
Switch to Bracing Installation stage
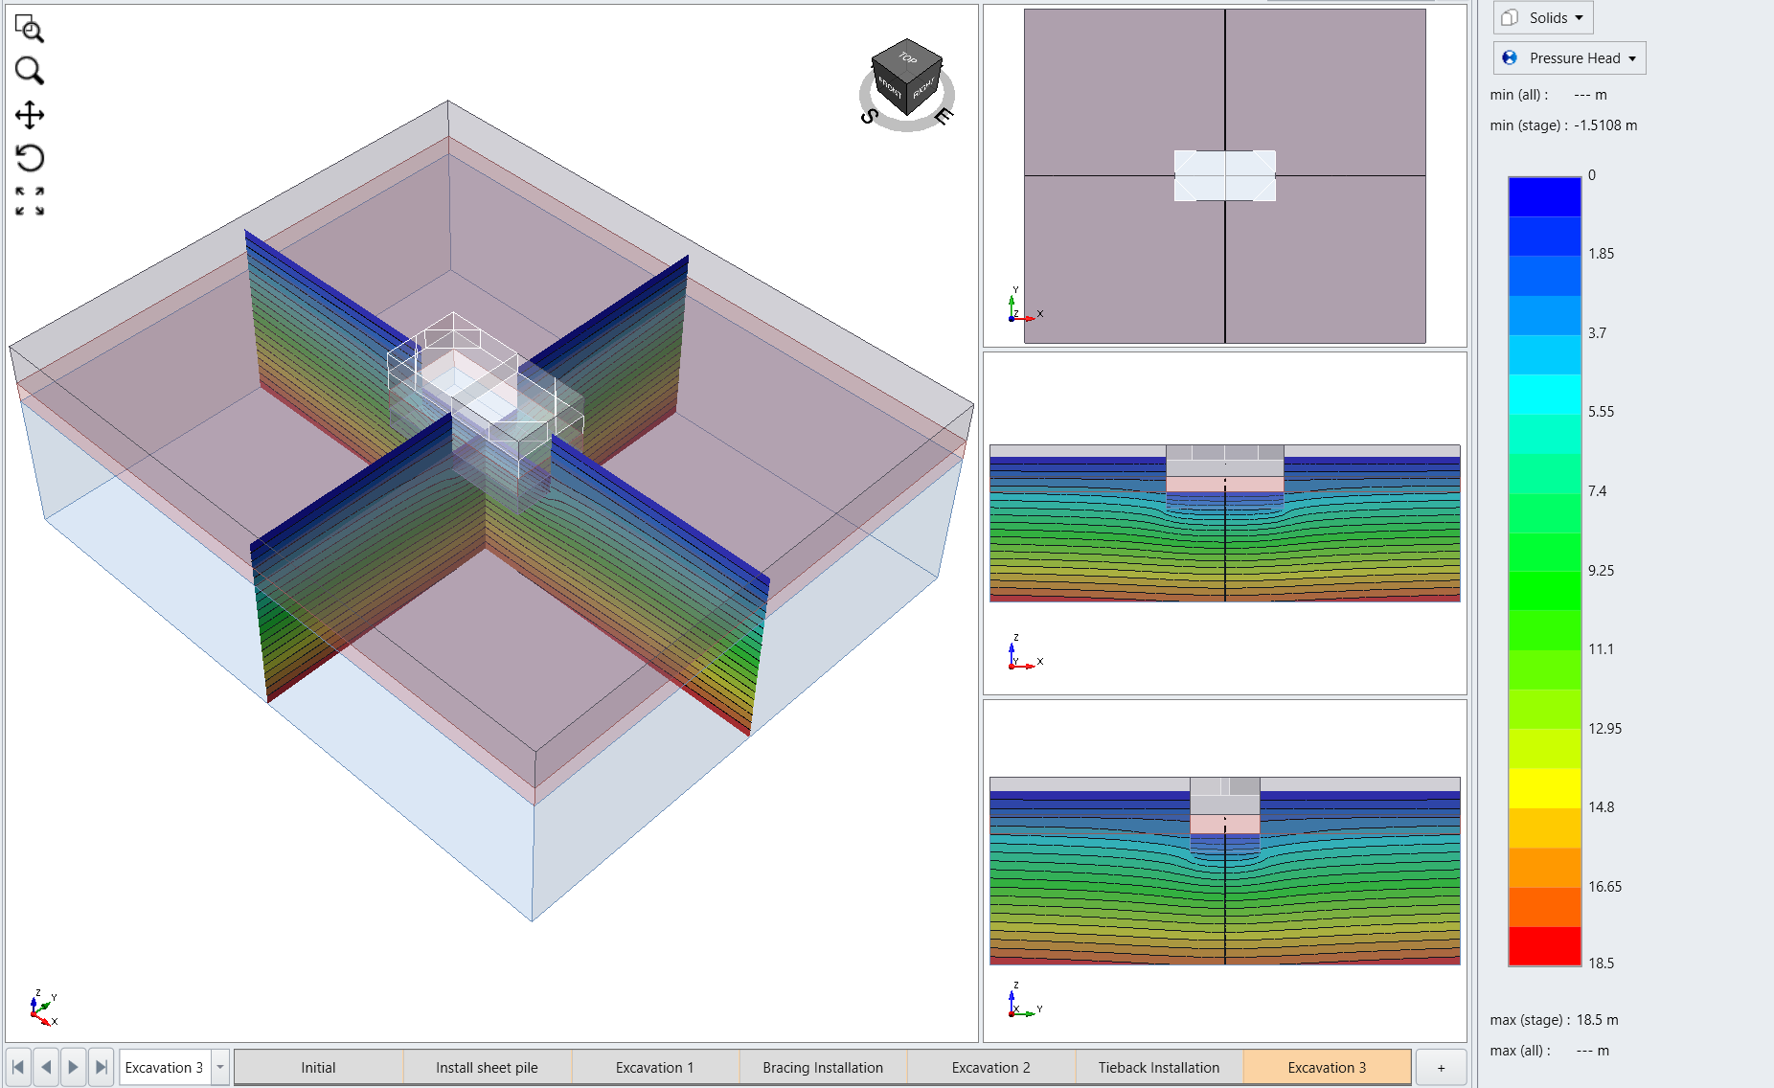[823, 1067]
